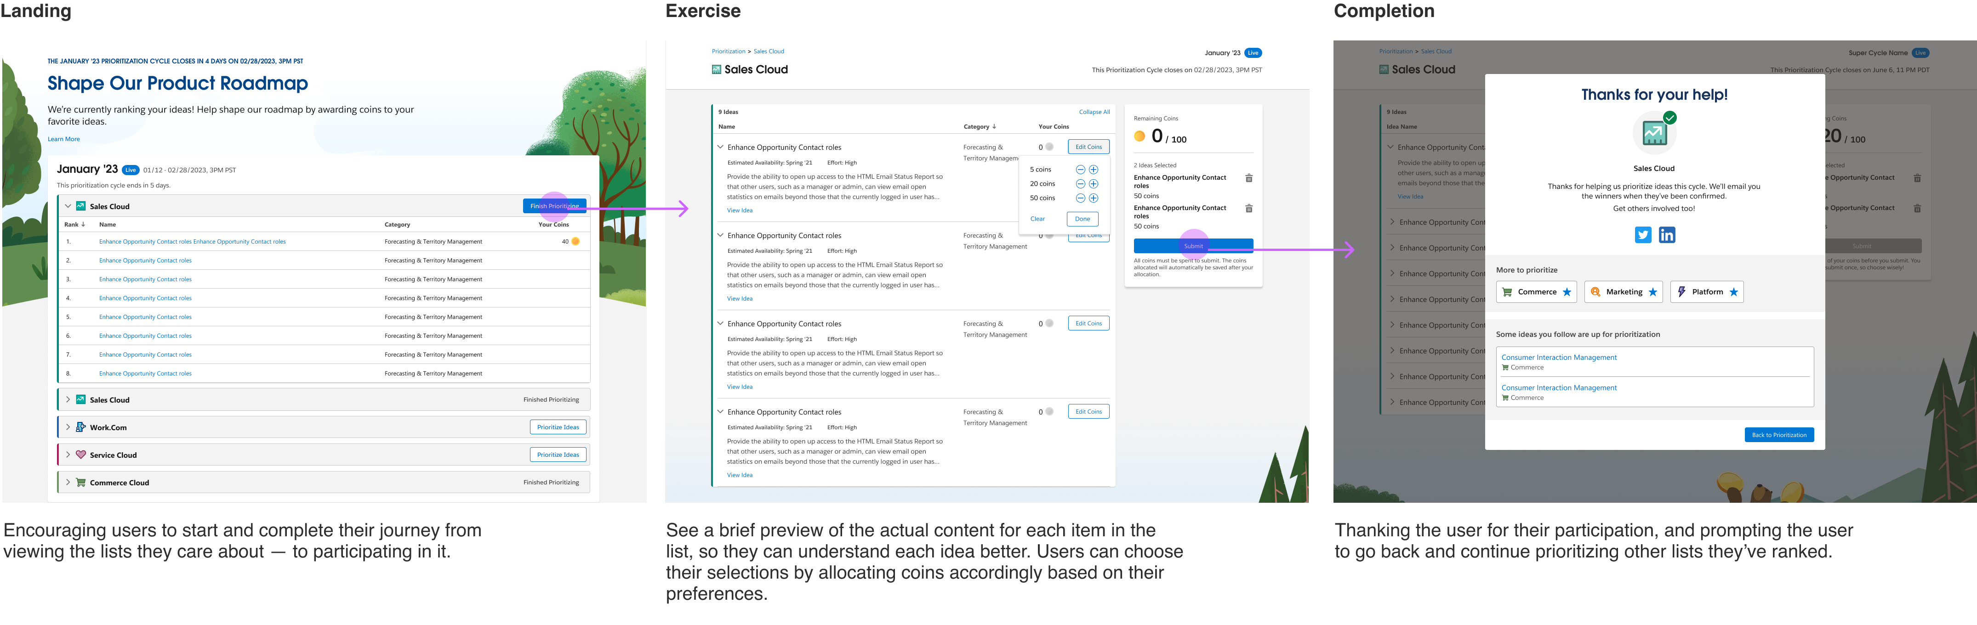Open the Platform list in More to prioritize

pyautogui.click(x=1707, y=292)
